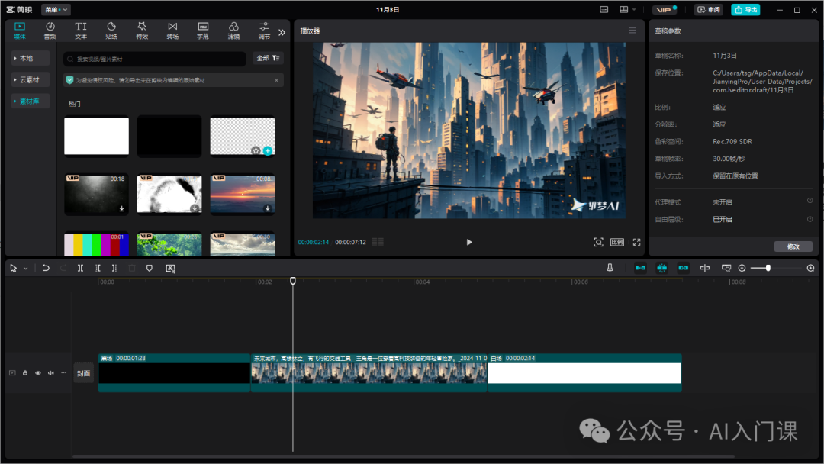Click the 导出 export button
The width and height of the screenshot is (824, 464).
(x=745, y=9)
